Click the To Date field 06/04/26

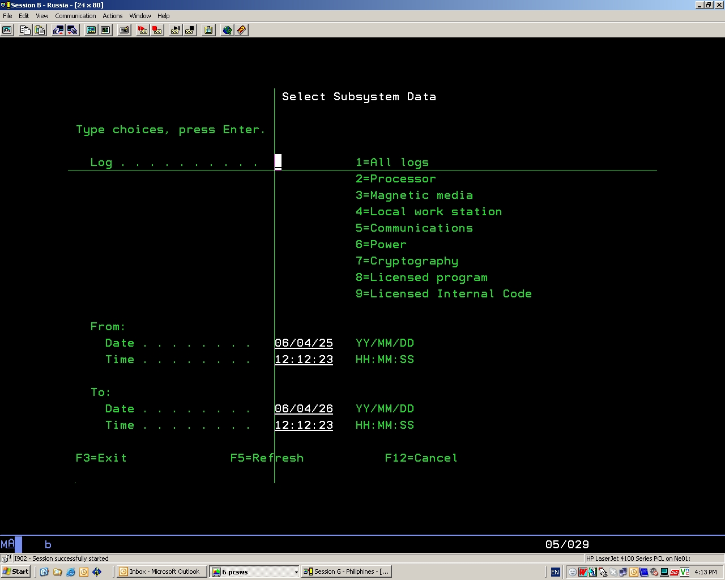point(304,408)
